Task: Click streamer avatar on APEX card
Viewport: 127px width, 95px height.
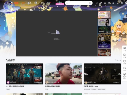Action: 8,82
